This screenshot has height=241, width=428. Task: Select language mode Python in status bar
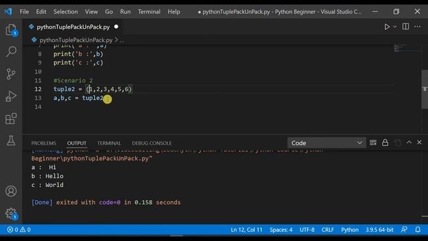click(350, 230)
